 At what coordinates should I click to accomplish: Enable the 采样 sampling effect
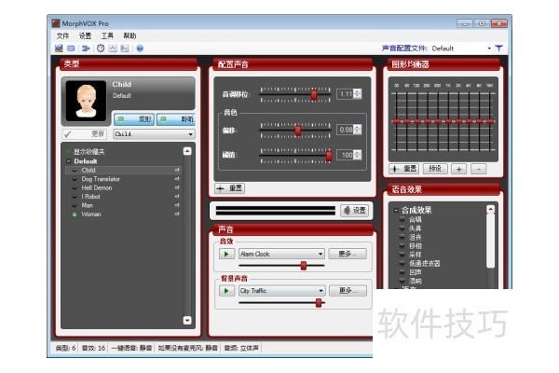click(x=402, y=255)
